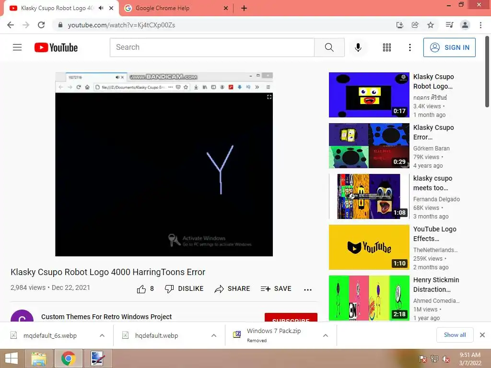This screenshot has width=491, height=368.
Task: Close the downloads bar
Action: click(x=482, y=335)
